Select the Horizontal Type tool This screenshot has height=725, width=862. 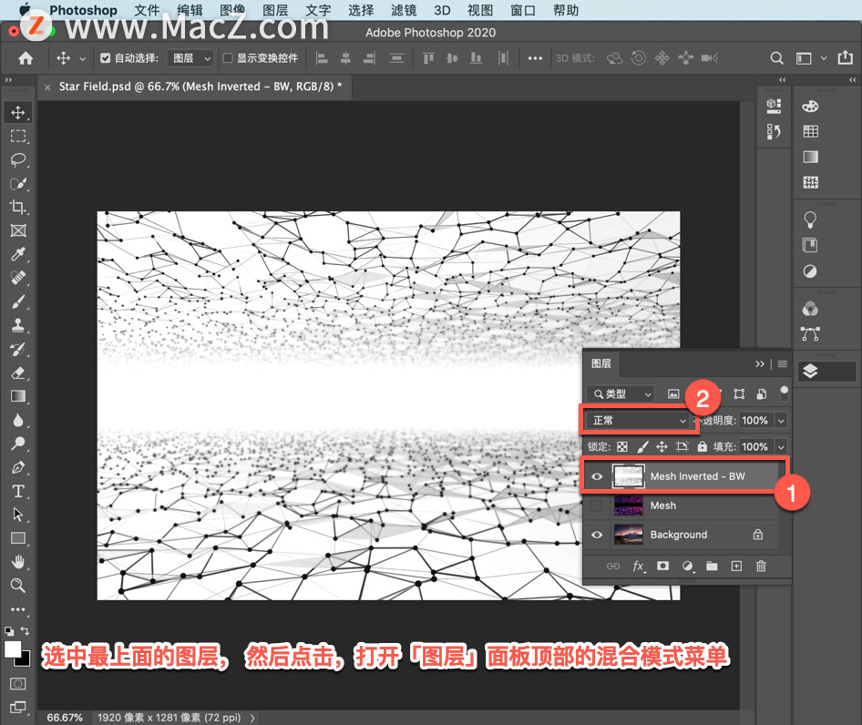pos(17,491)
